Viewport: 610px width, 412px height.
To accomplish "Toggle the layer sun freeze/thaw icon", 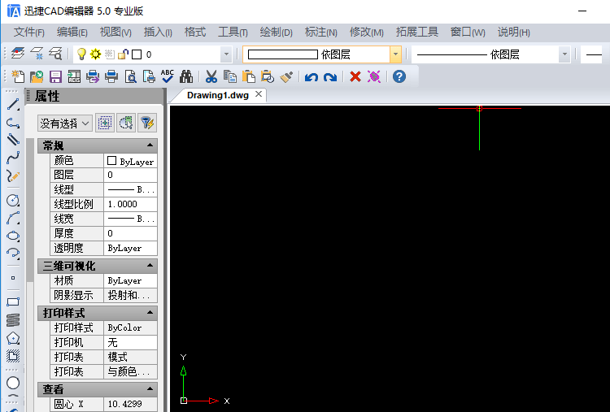I will point(95,54).
